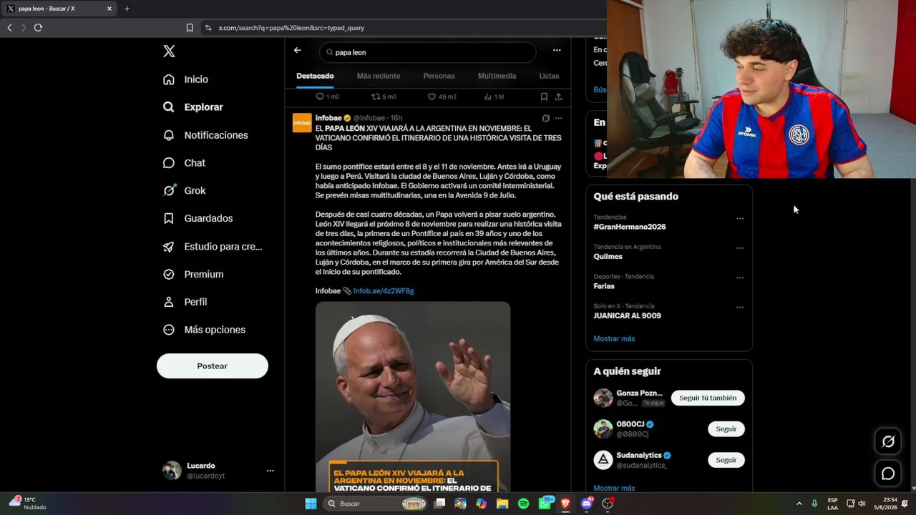Go back using the search page arrow
The width and height of the screenshot is (916, 515).
298,51
